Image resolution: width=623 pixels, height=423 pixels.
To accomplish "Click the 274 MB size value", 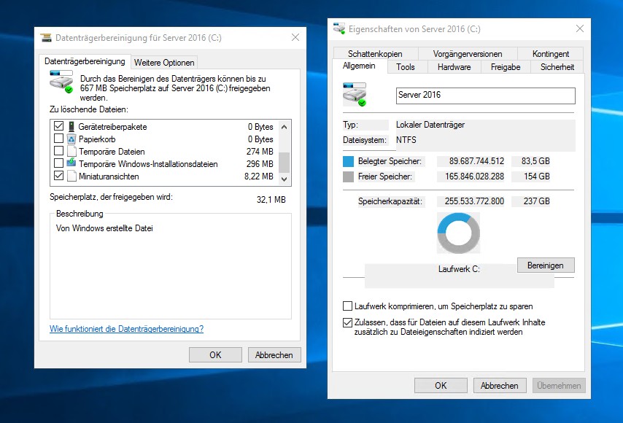I will coord(260,151).
